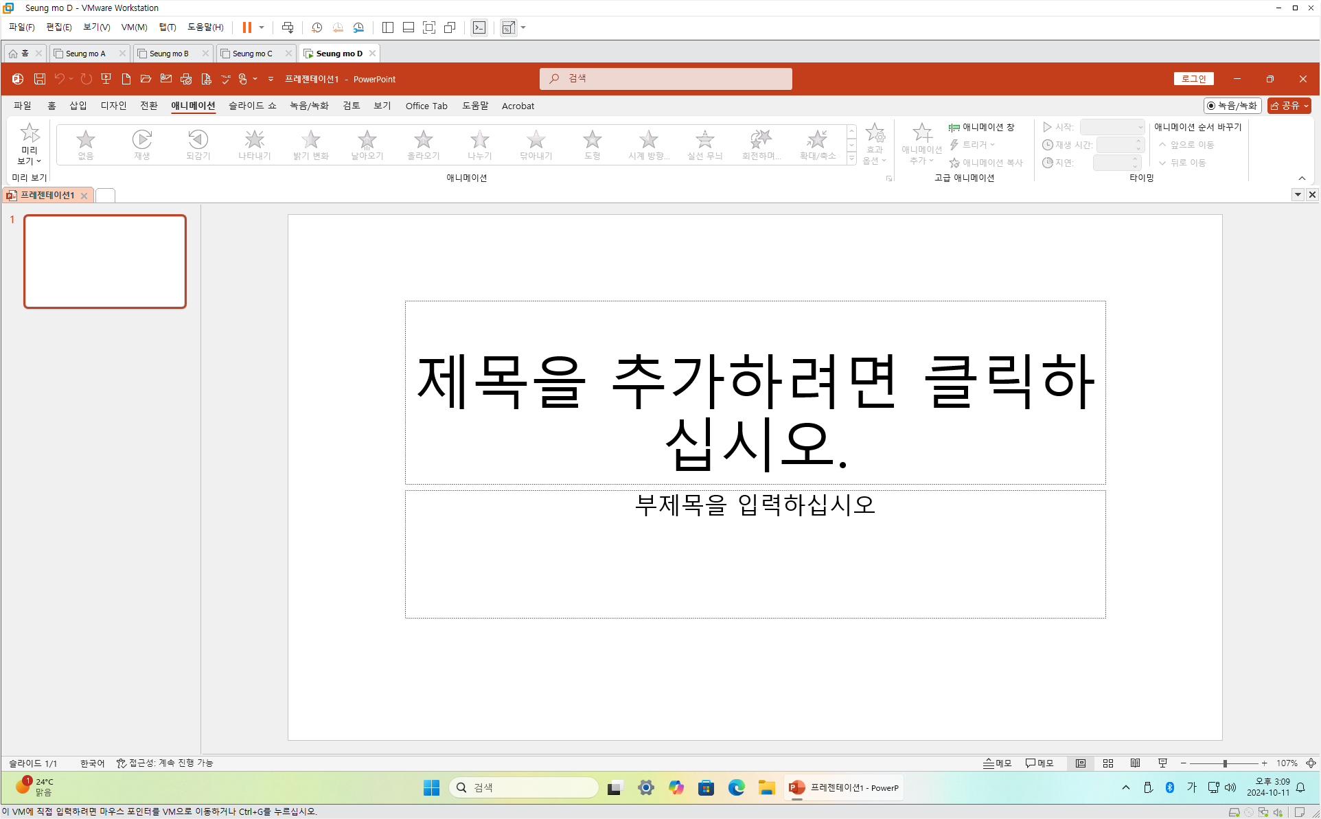
Task: Toggle the 녹음/녹화 record button at top right
Action: tap(1232, 106)
